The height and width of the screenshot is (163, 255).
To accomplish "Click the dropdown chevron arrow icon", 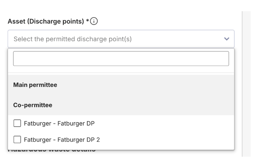I will tap(226, 39).
